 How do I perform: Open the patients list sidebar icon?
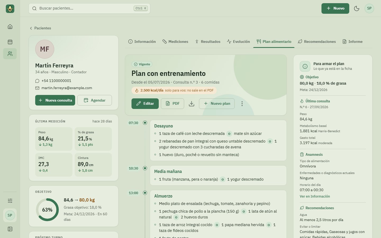[10, 54]
